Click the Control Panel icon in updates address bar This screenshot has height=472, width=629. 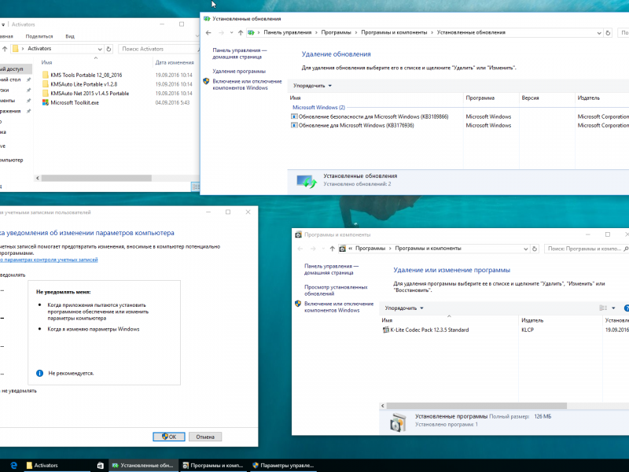click(x=251, y=32)
